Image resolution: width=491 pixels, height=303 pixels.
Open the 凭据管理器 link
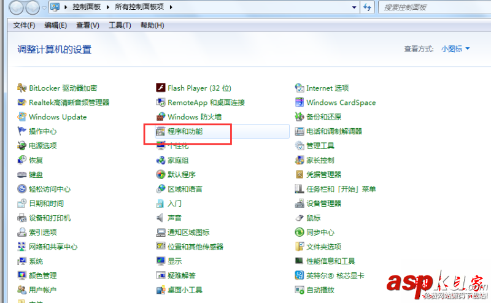click(x=324, y=174)
